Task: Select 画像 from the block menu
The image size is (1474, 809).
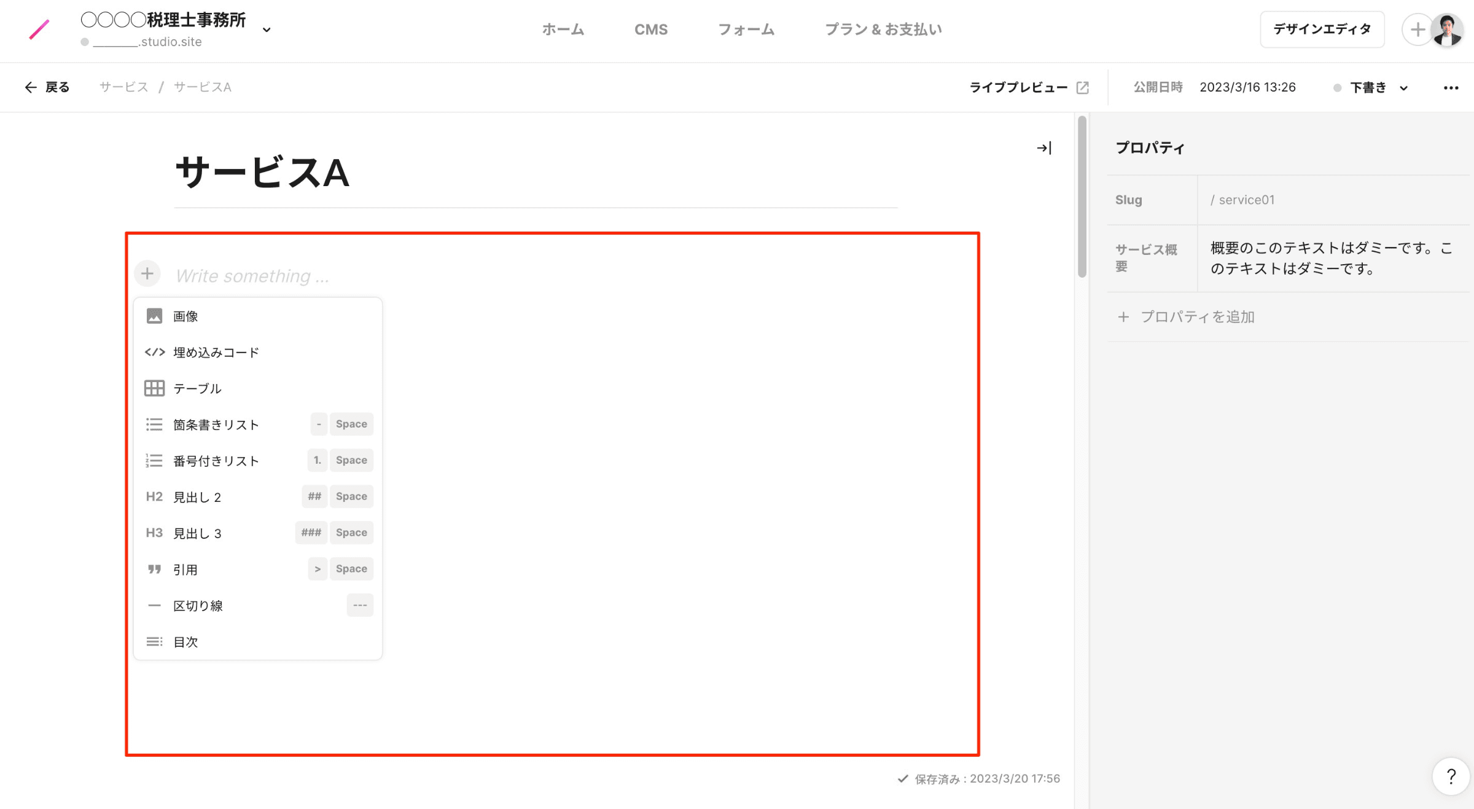Action: point(185,316)
